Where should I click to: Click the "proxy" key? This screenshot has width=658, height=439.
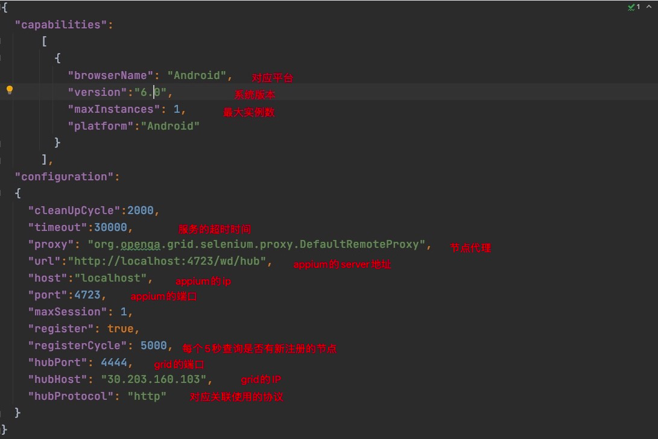coord(51,244)
